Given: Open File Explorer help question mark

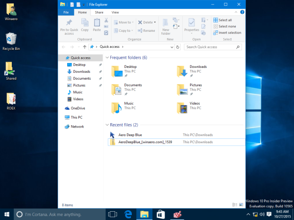Looking at the screenshot, I should pos(242,12).
